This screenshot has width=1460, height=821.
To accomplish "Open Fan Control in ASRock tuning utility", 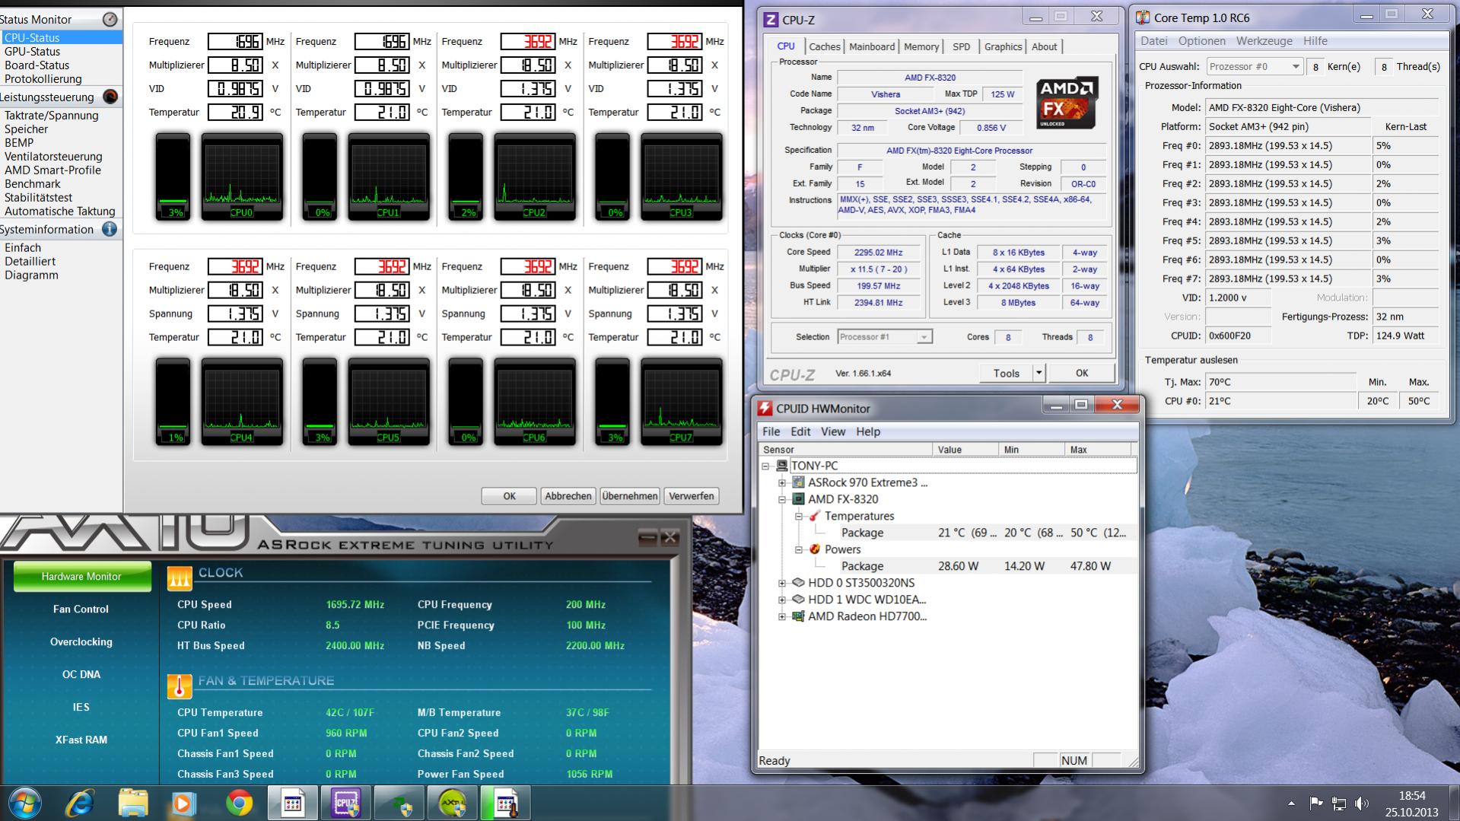I will (x=81, y=609).
